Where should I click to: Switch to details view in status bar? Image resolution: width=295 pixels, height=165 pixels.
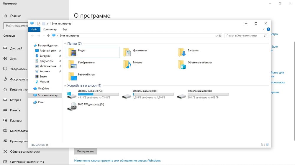(x=263, y=145)
